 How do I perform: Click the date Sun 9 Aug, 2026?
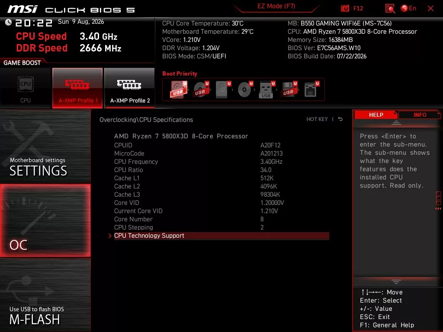pos(81,22)
